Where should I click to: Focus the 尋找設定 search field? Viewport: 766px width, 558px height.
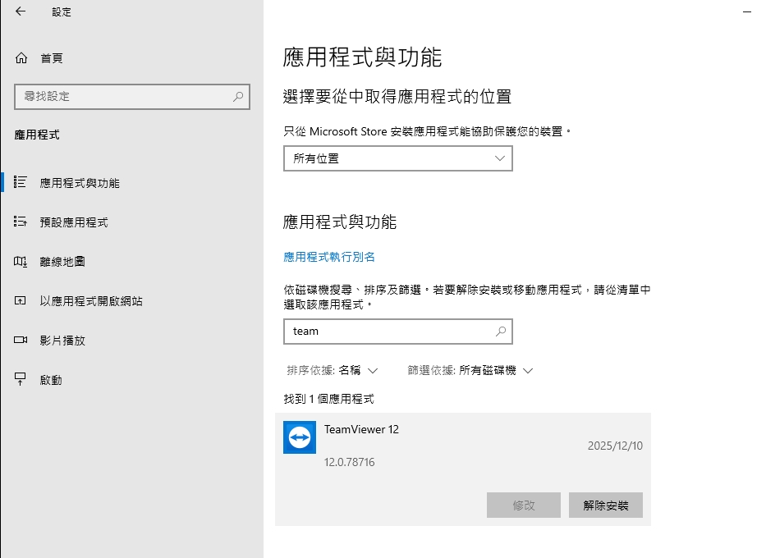pyautogui.click(x=123, y=96)
